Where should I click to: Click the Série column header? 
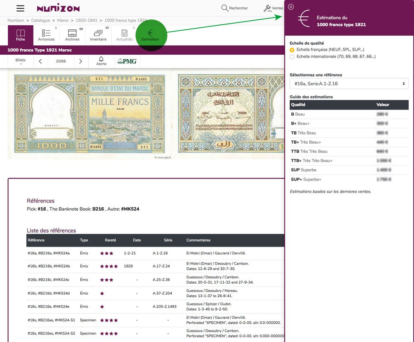(x=168, y=240)
